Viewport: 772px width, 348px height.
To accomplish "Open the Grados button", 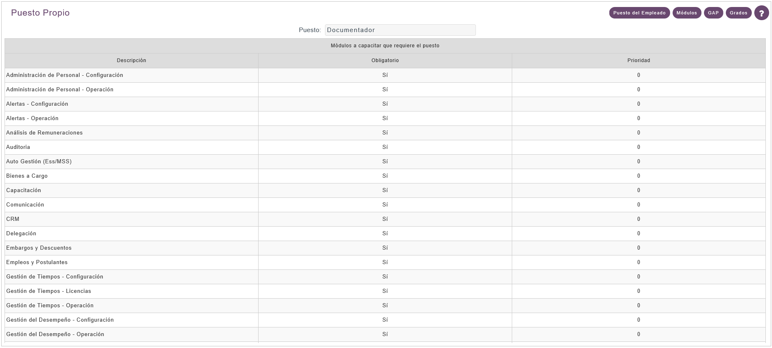I will (x=738, y=13).
